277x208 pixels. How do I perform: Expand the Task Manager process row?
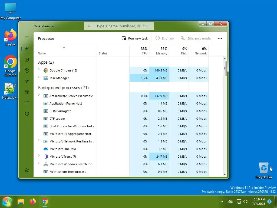pos(39,77)
